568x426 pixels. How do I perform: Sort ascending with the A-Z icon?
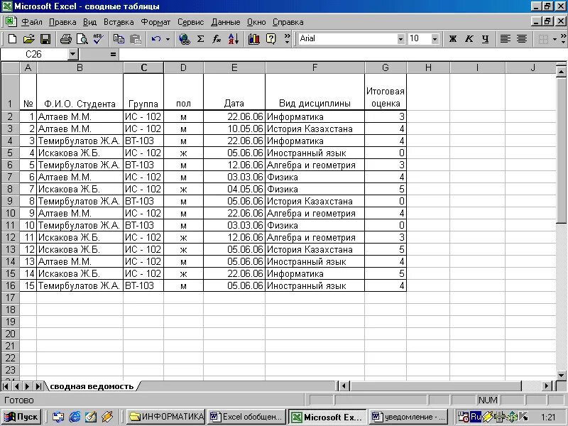[234, 39]
